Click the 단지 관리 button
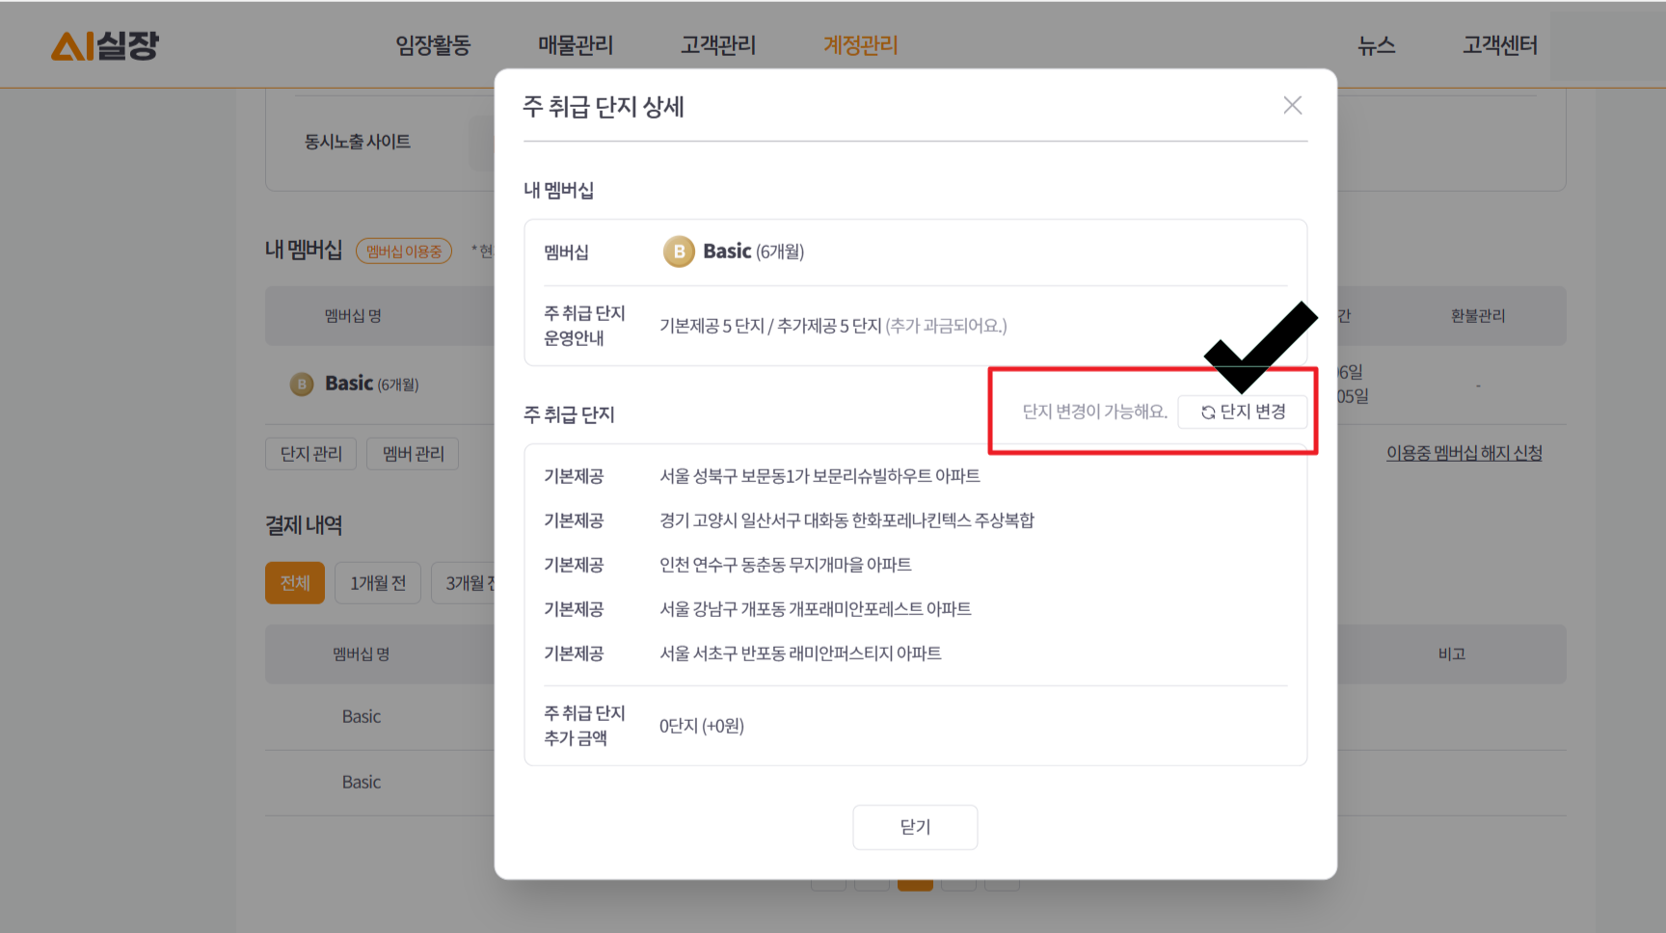Image resolution: width=1666 pixels, height=933 pixels. click(x=311, y=453)
